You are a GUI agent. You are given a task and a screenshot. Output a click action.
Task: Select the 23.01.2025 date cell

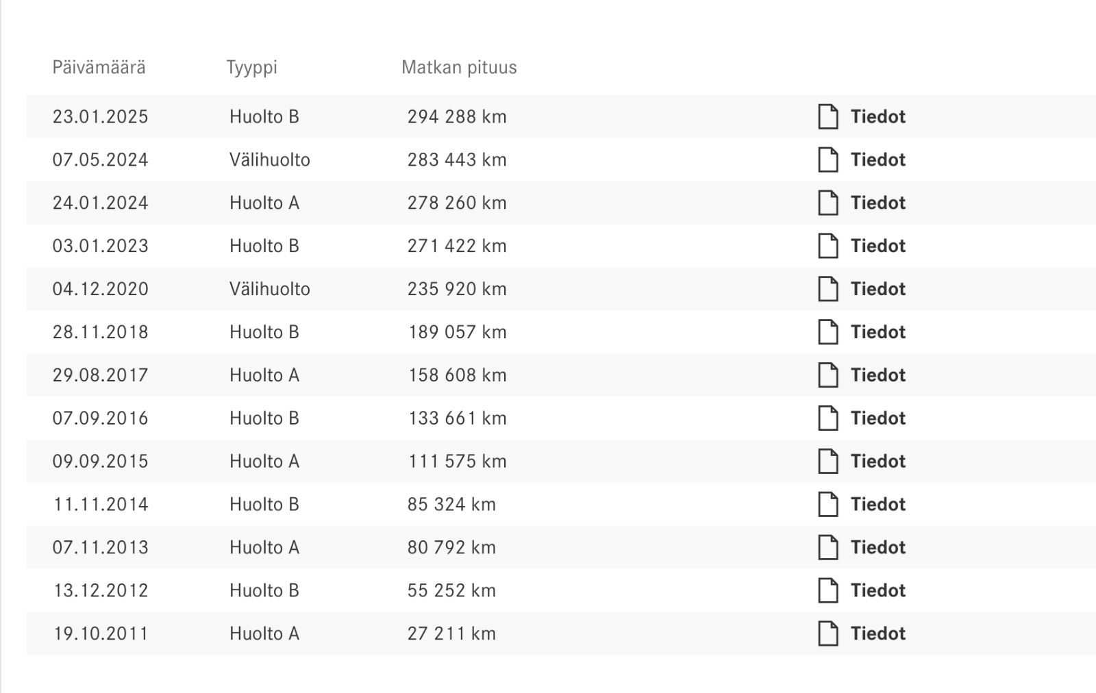click(101, 117)
